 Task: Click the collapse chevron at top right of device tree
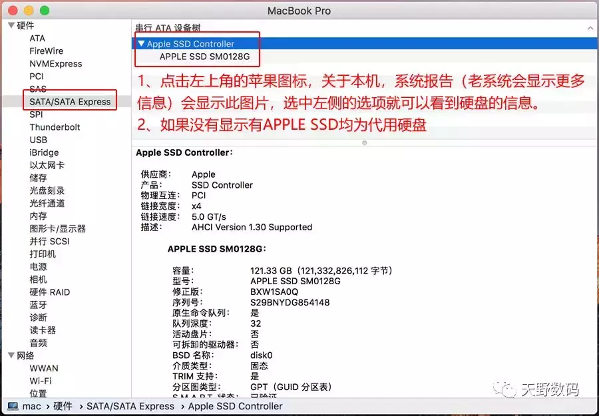590,28
